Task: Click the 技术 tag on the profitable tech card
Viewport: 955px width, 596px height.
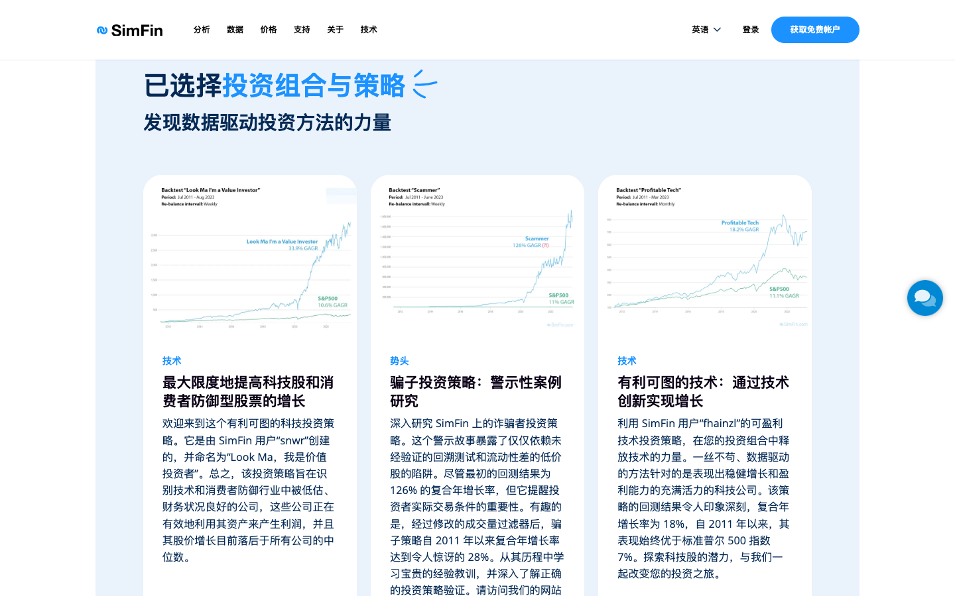Action: tap(627, 361)
